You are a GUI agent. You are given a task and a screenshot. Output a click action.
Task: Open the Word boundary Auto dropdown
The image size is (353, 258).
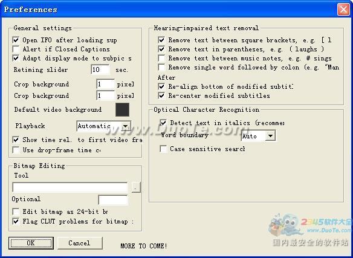tap(258, 136)
